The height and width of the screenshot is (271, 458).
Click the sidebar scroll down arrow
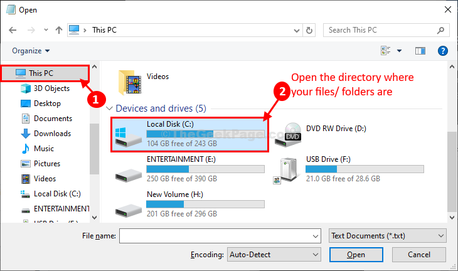pos(94,218)
